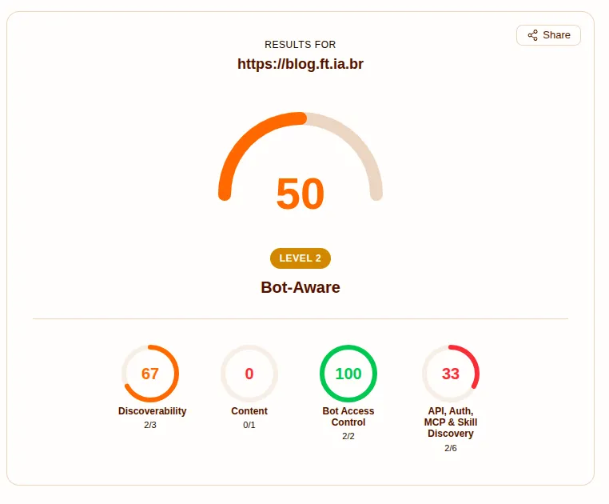Click the 0/1 count under Content
The image size is (609, 504).
click(249, 425)
